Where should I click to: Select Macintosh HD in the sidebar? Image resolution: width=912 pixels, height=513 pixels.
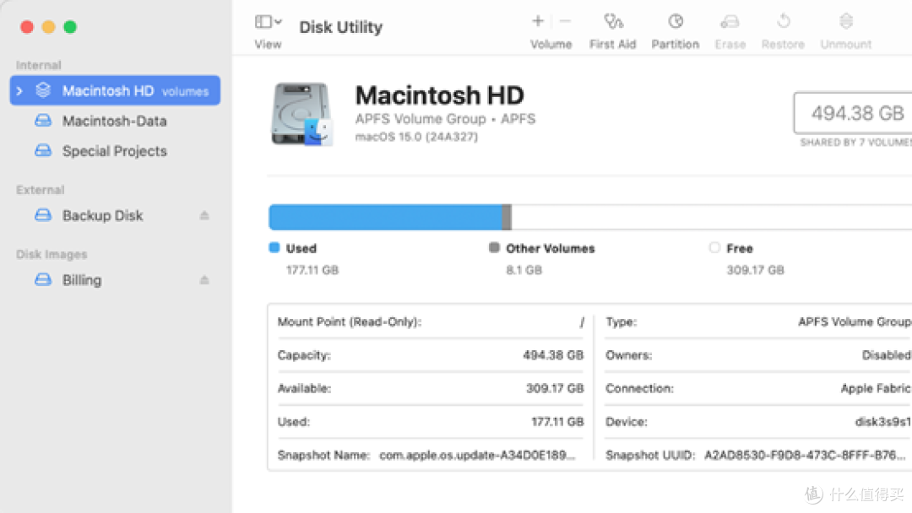pos(115,90)
